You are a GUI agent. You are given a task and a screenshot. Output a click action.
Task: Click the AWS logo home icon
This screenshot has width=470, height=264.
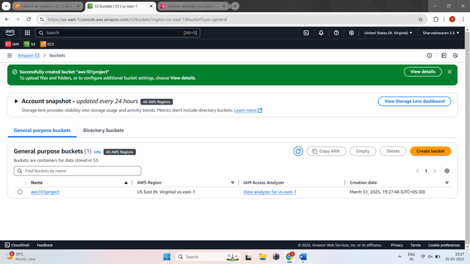pos(10,32)
